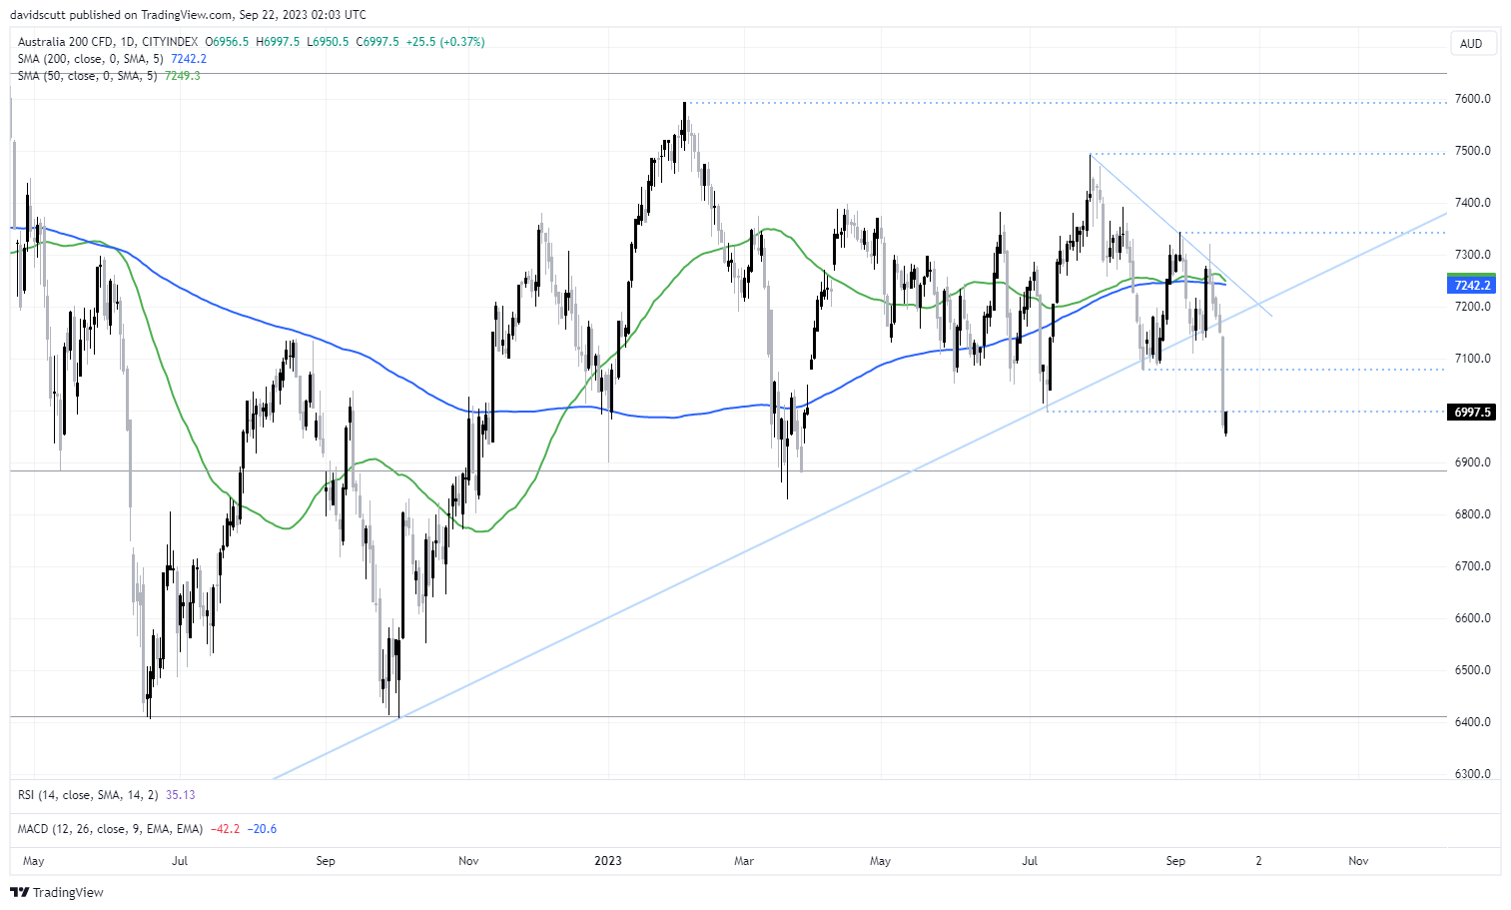Click the 7300.0 price axis level
Viewport: 1511px width, 910px height.
click(1473, 255)
